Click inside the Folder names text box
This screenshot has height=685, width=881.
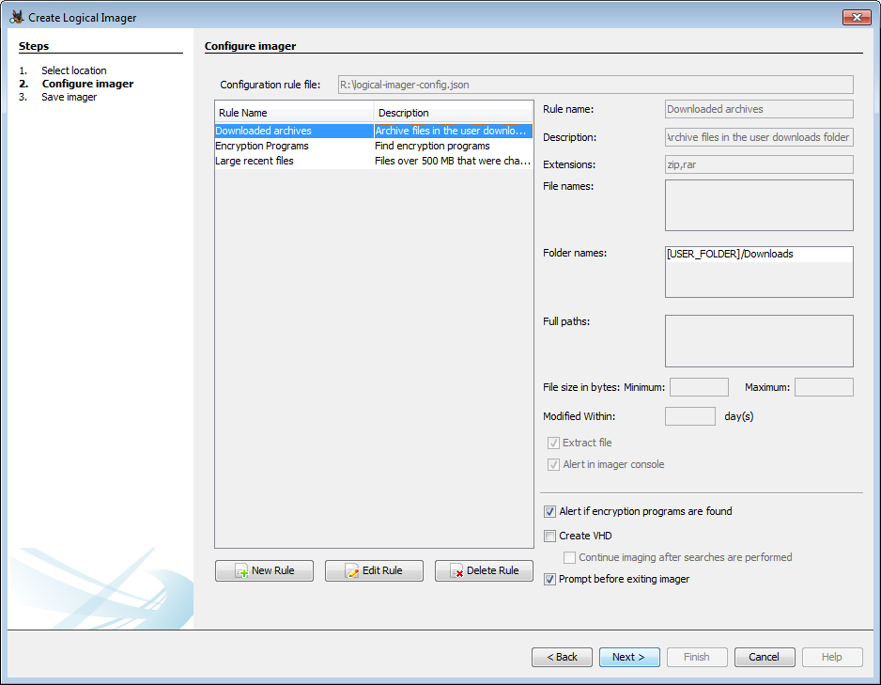[759, 272]
